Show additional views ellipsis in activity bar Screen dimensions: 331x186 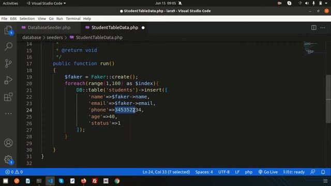8,114
